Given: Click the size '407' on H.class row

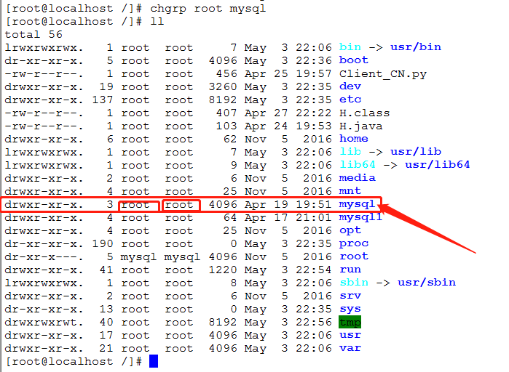Looking at the screenshot, I should tap(226, 113).
